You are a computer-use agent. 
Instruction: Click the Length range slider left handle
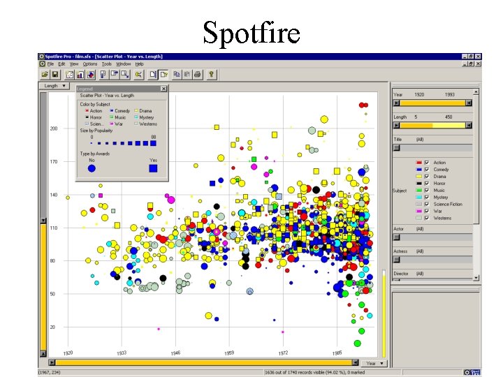tap(397, 125)
